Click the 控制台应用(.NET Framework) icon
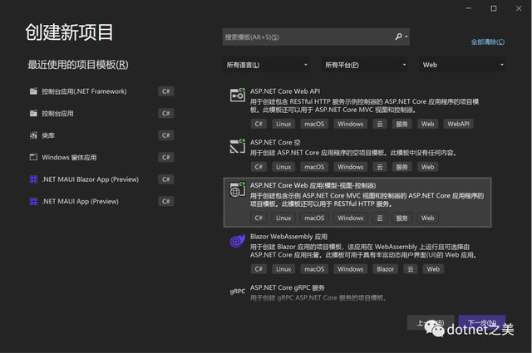 coord(33,91)
